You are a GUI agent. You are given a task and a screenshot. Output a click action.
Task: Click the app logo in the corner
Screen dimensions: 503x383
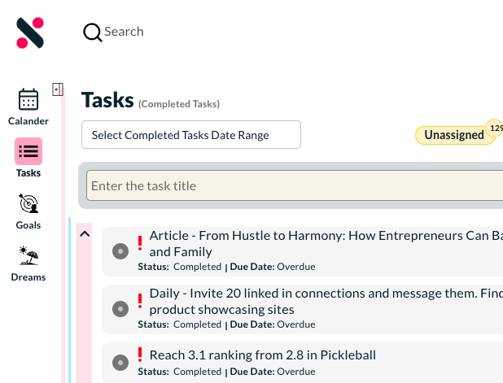point(30,33)
